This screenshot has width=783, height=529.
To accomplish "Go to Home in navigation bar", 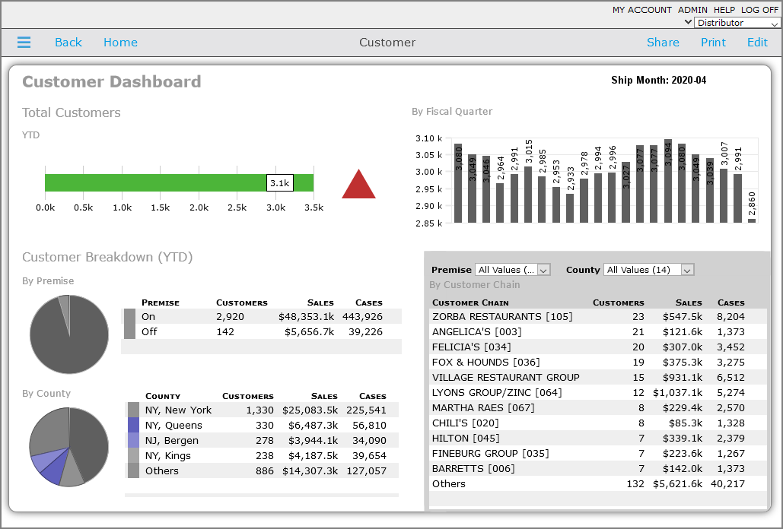I will pos(120,43).
